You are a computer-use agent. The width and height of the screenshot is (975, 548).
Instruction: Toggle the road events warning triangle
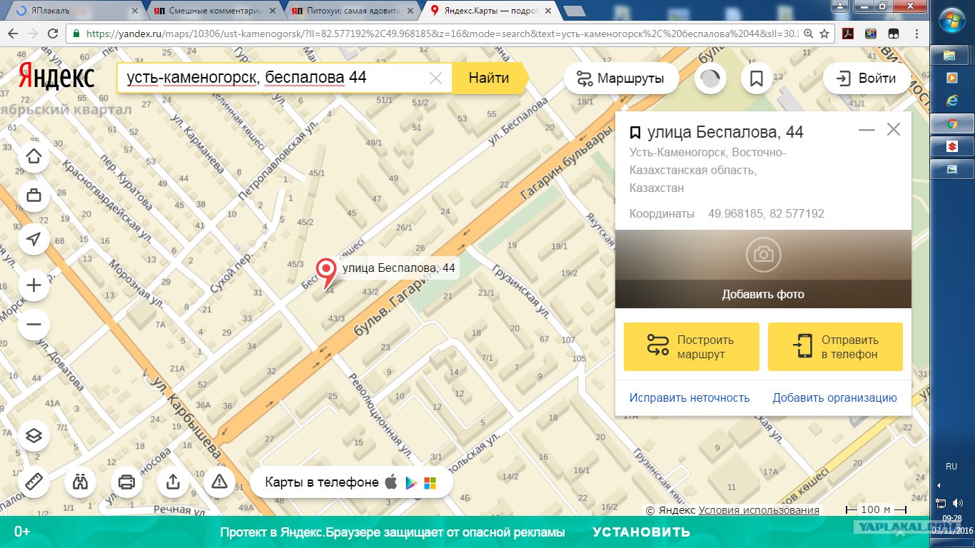[219, 482]
